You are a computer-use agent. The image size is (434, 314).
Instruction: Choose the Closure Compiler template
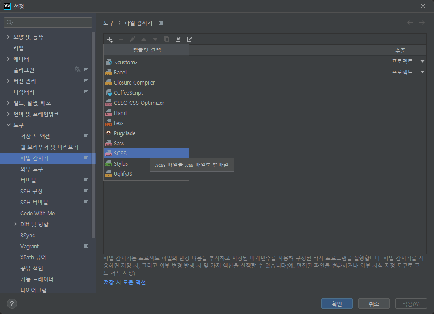(x=146, y=83)
